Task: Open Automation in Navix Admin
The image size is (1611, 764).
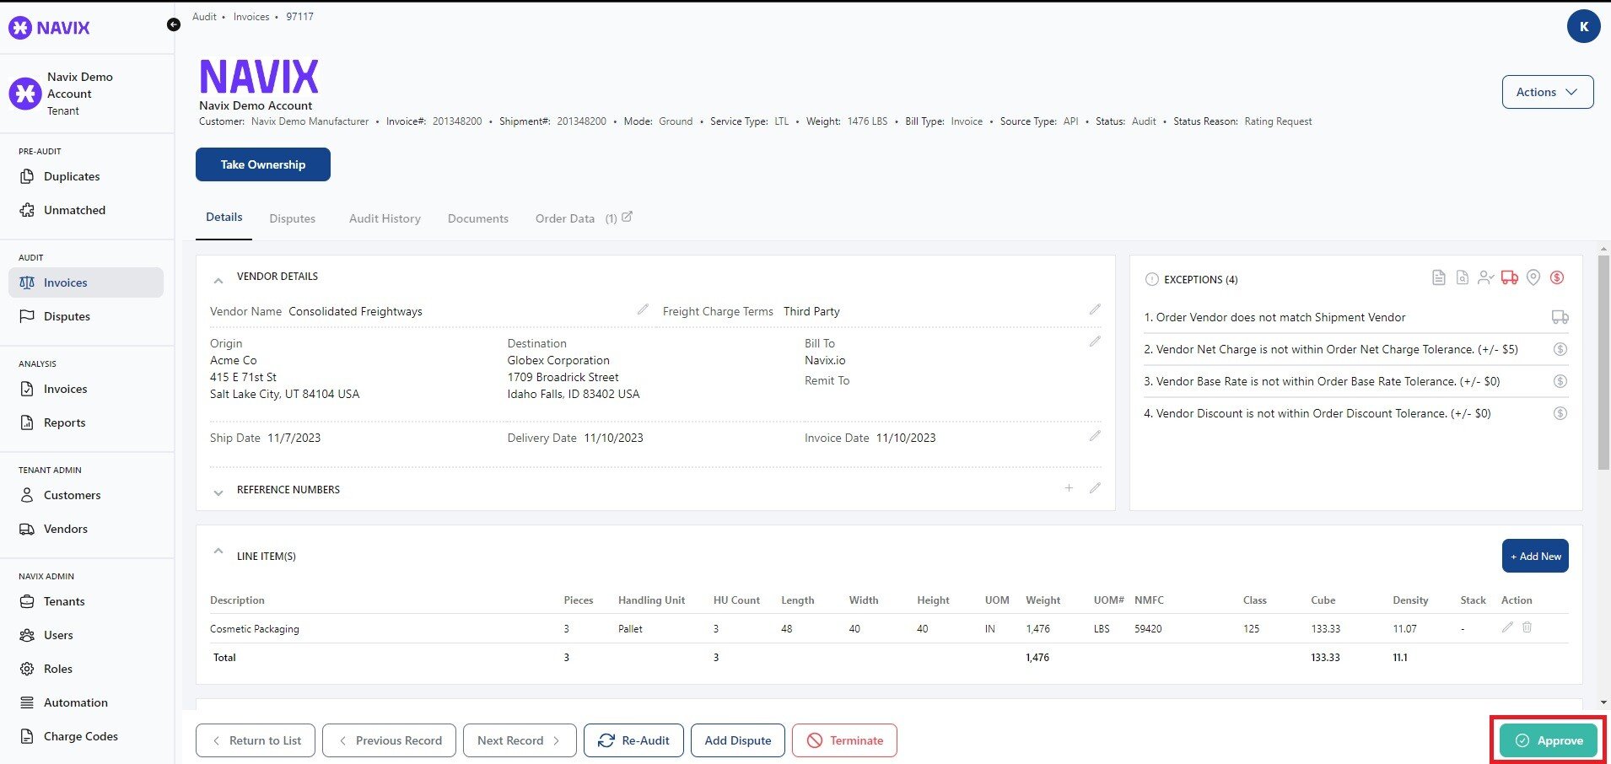Action: click(x=86, y=702)
